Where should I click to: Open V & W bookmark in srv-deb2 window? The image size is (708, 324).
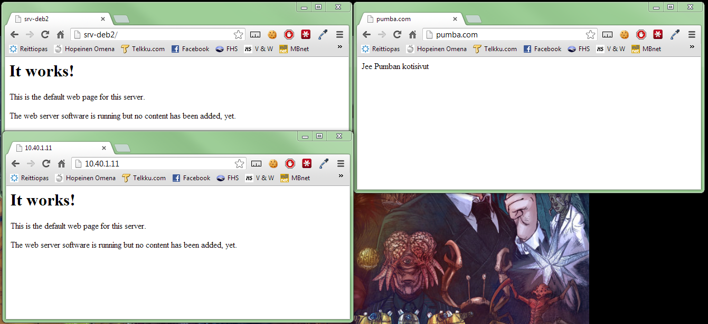258,49
